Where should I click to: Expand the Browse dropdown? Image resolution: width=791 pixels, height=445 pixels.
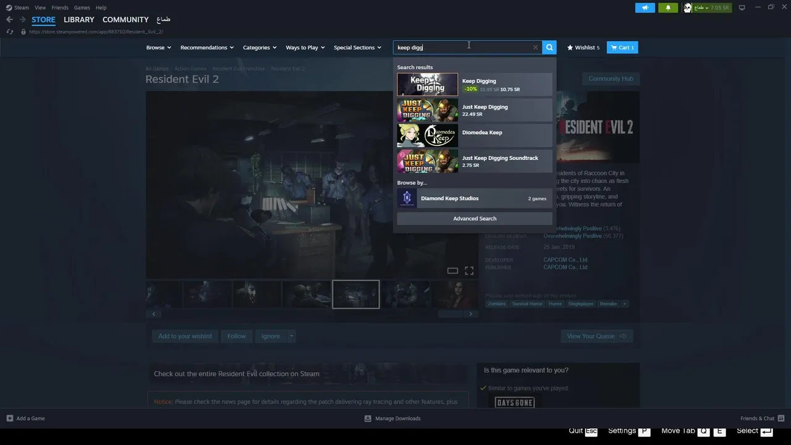tap(159, 48)
